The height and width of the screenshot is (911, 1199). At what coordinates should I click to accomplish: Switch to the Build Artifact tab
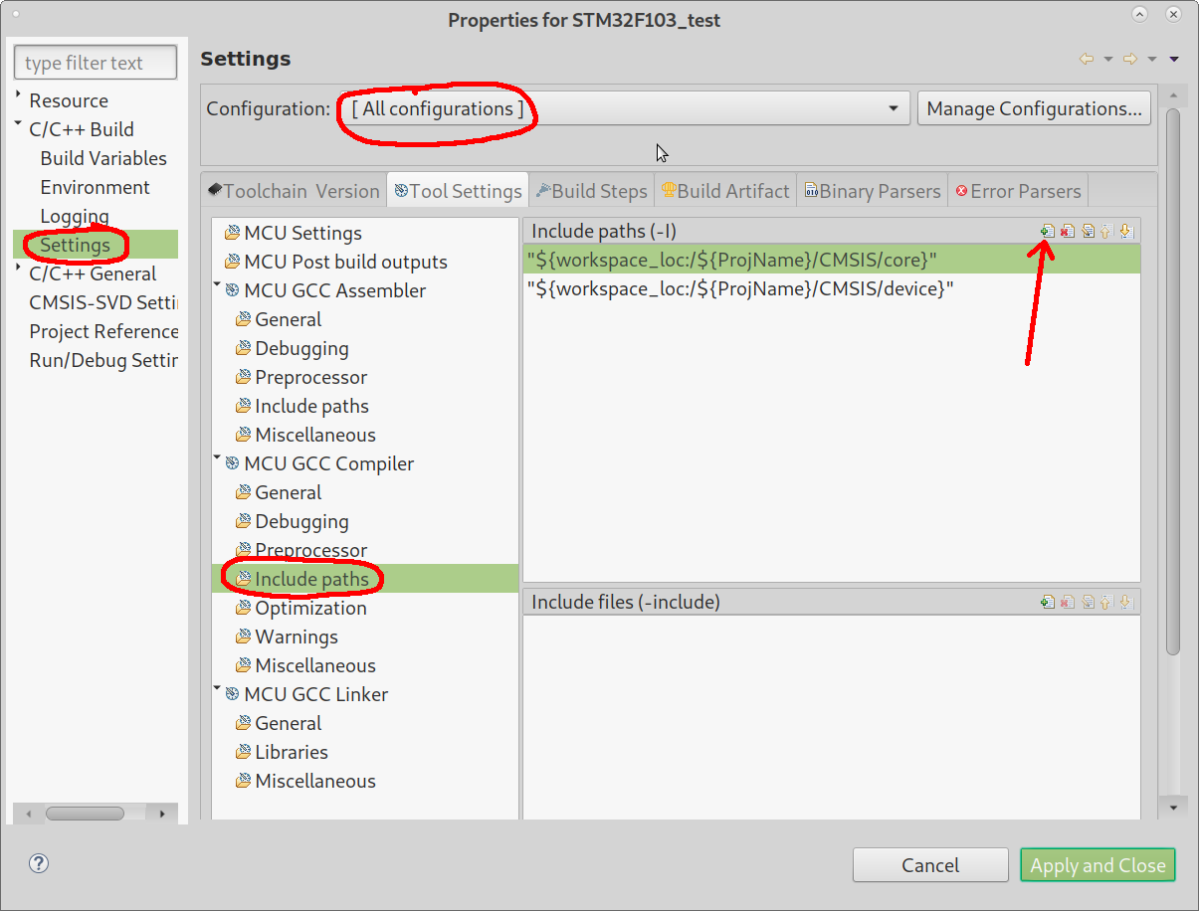(725, 191)
